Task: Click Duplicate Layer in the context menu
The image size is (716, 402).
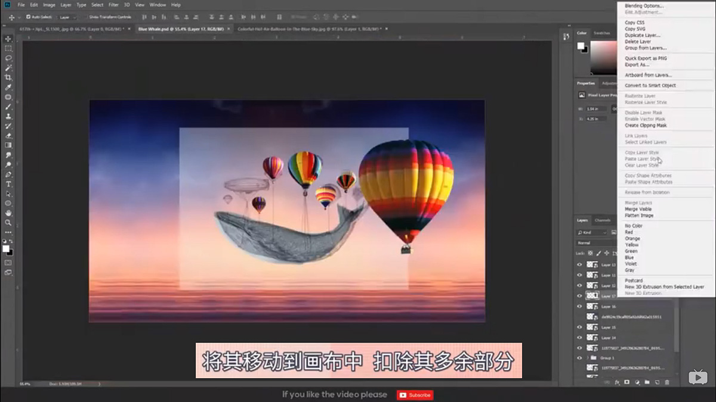Action: [x=641, y=35]
